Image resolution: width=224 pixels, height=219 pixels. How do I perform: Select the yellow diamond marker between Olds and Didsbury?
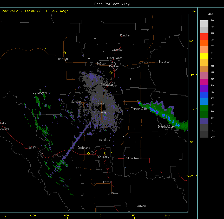(101, 108)
